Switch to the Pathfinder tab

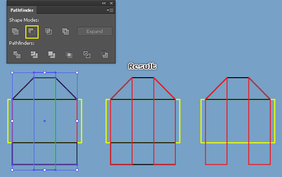(22, 10)
